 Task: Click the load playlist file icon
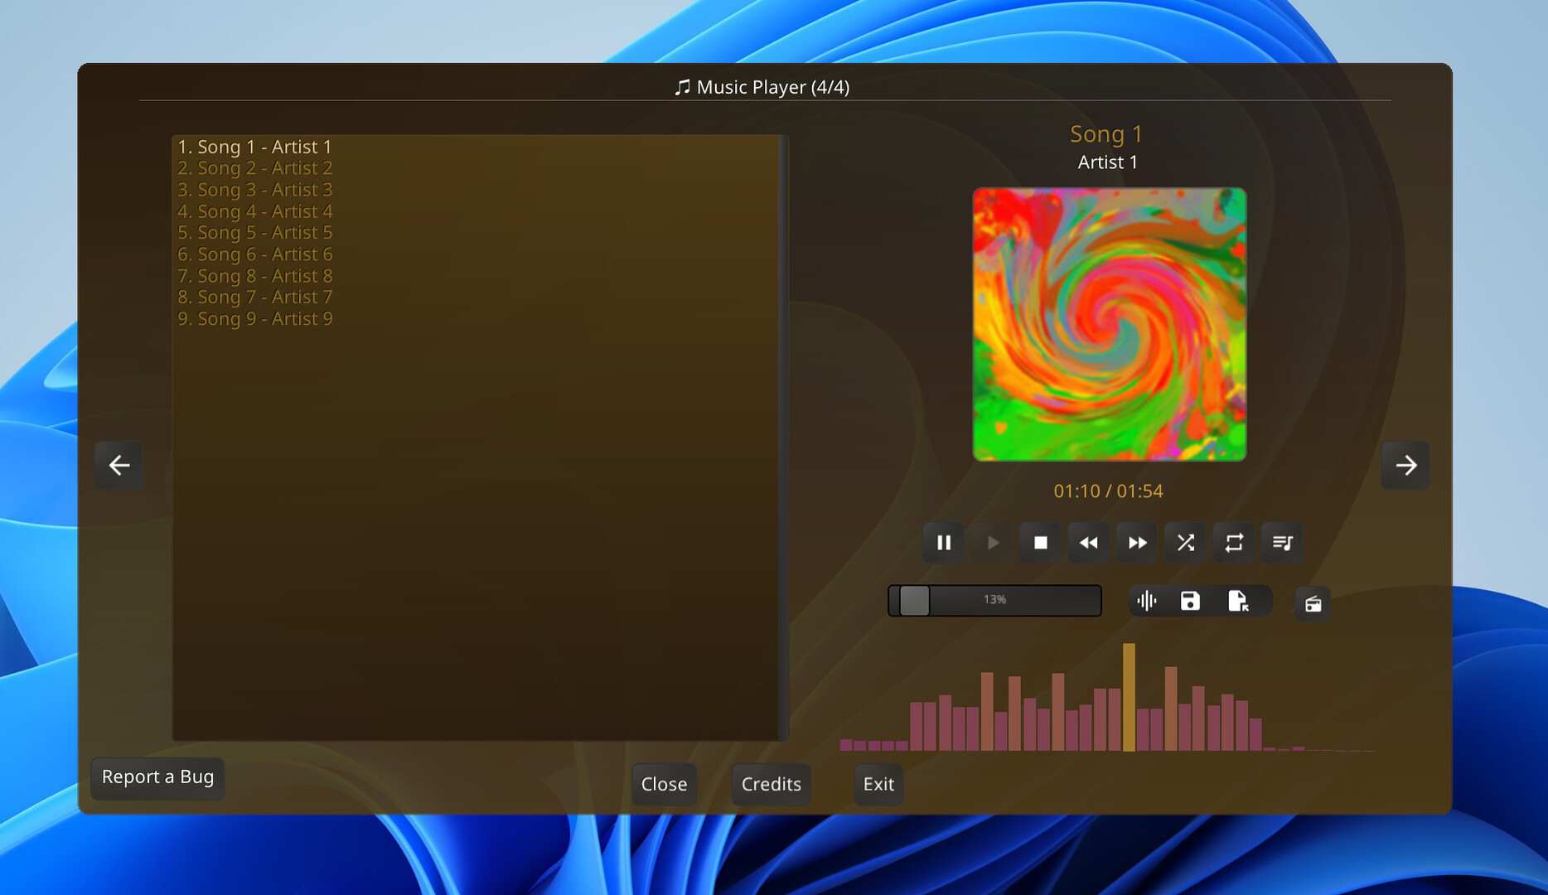pos(1237,601)
